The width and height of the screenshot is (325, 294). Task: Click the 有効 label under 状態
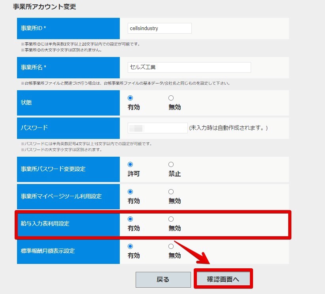(134, 107)
